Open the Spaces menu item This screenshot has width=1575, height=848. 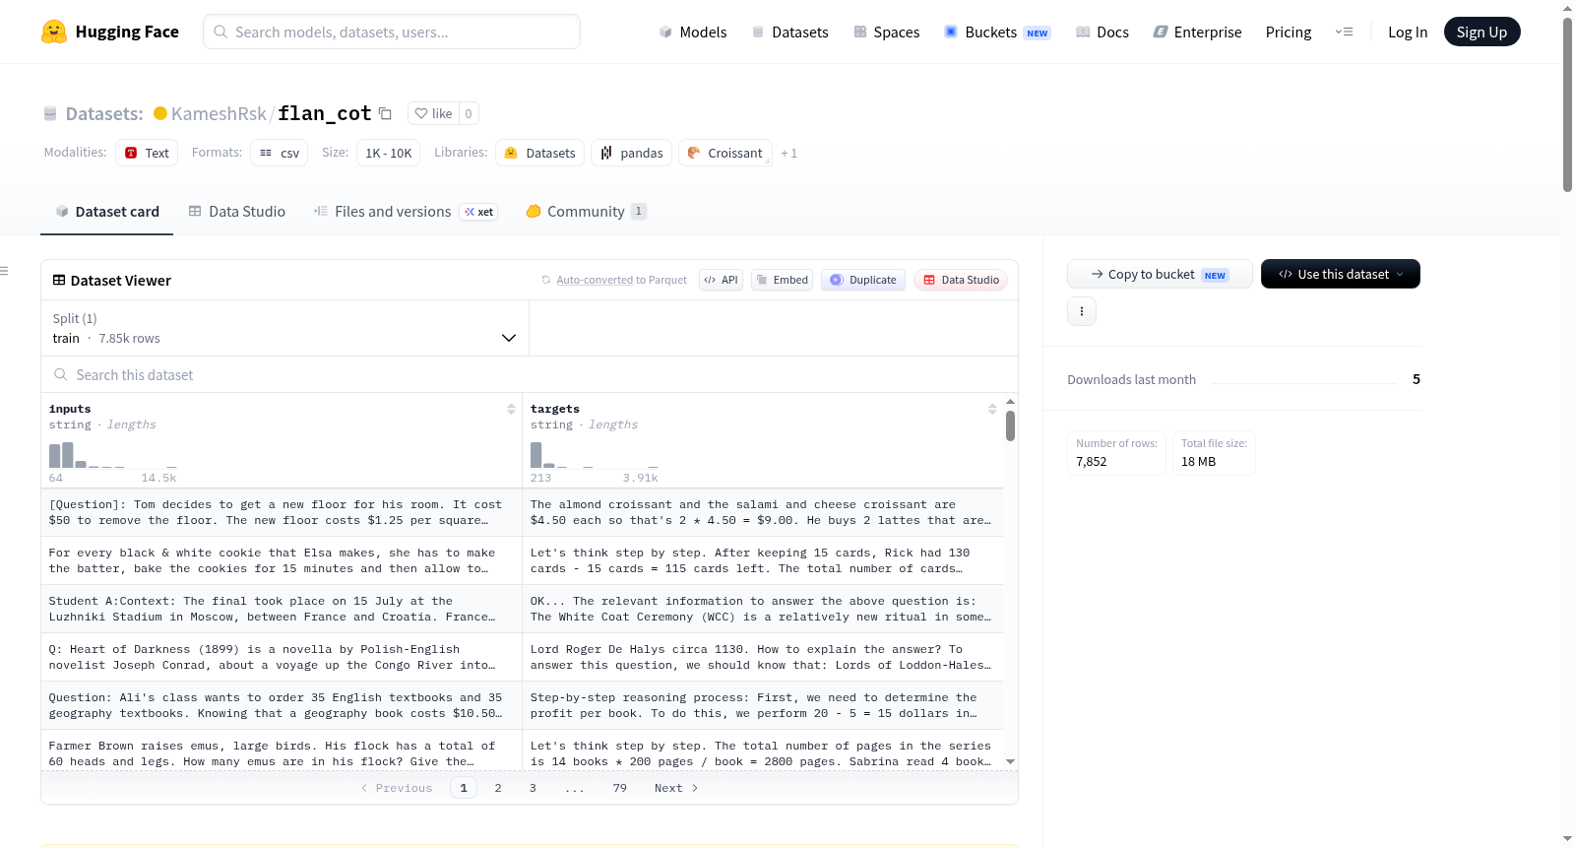click(x=886, y=32)
